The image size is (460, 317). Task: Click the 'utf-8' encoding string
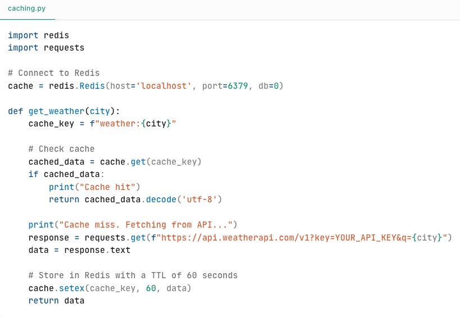pyautogui.click(x=199, y=200)
